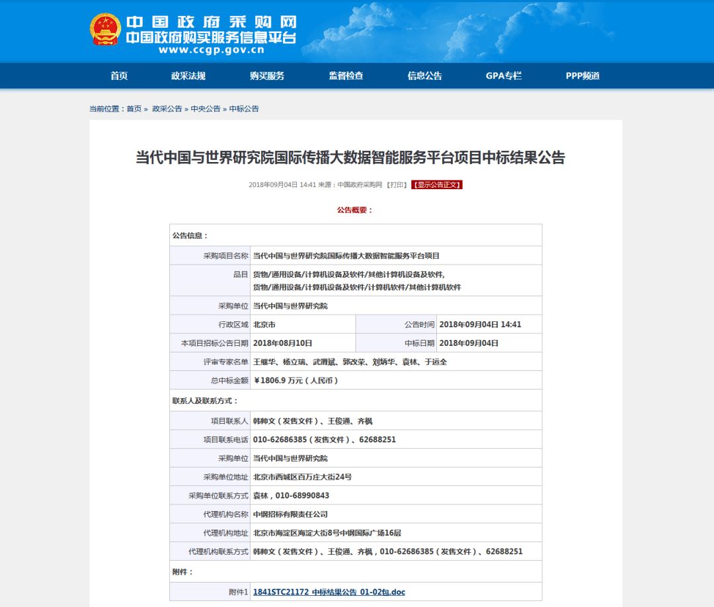This screenshot has height=607, width=714.
Task: Click the 品目 label cell
Action: [210, 280]
